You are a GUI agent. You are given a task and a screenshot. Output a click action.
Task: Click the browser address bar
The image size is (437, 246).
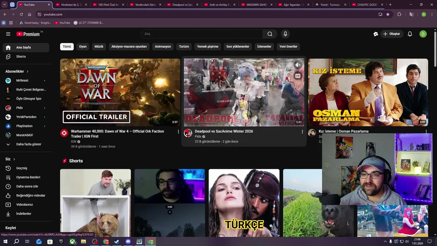[208, 14]
